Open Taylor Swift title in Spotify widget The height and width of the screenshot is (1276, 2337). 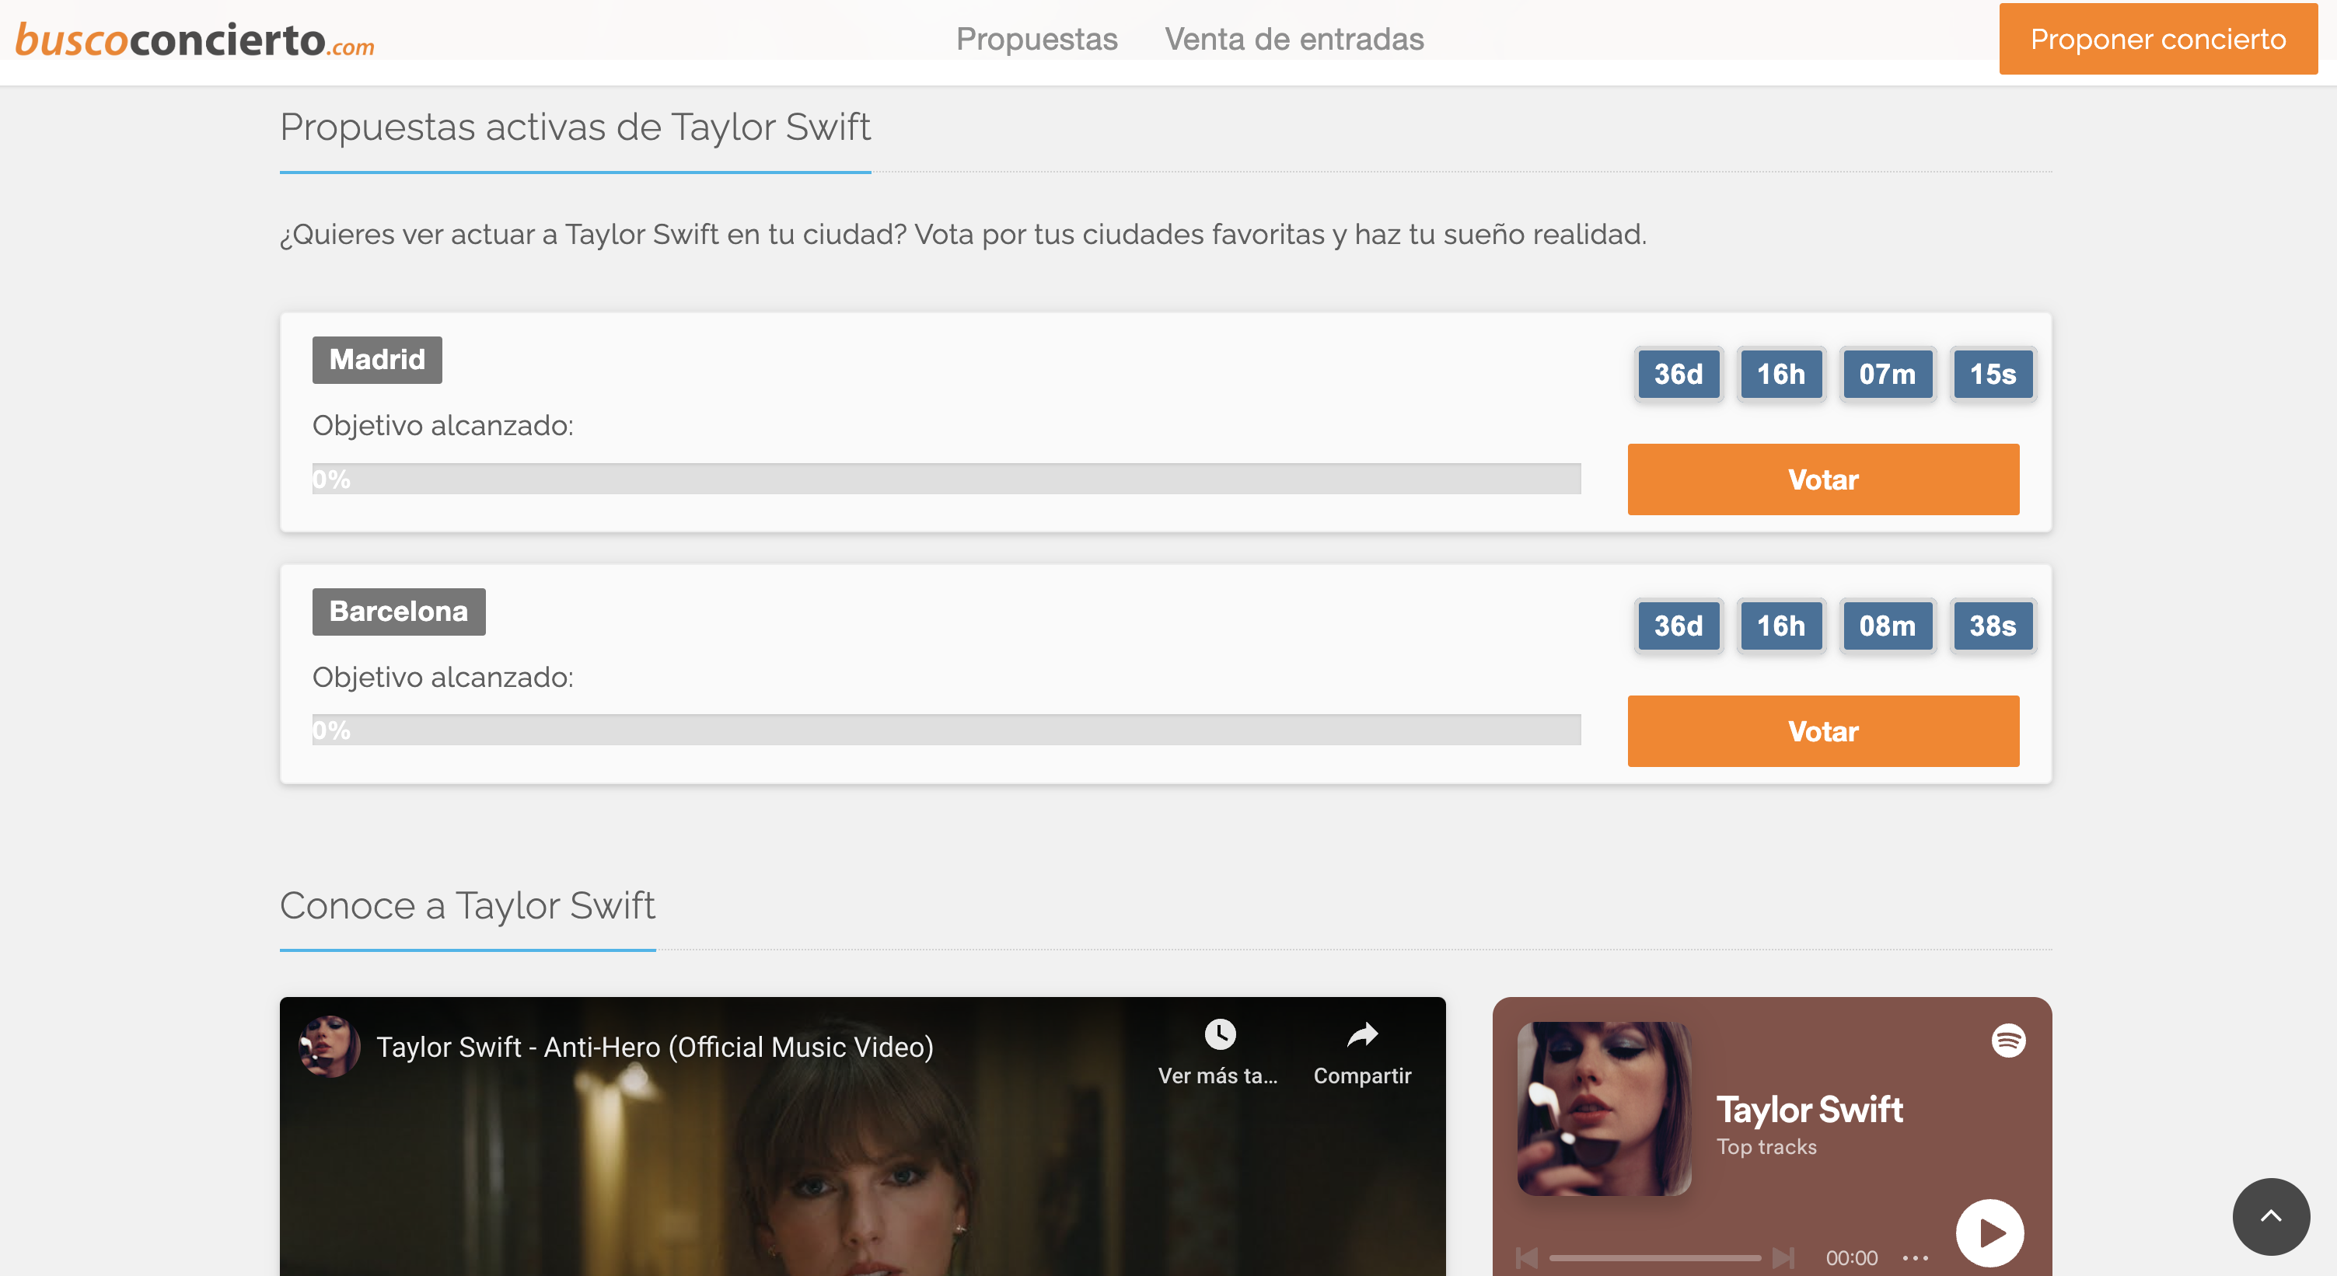[1809, 1109]
